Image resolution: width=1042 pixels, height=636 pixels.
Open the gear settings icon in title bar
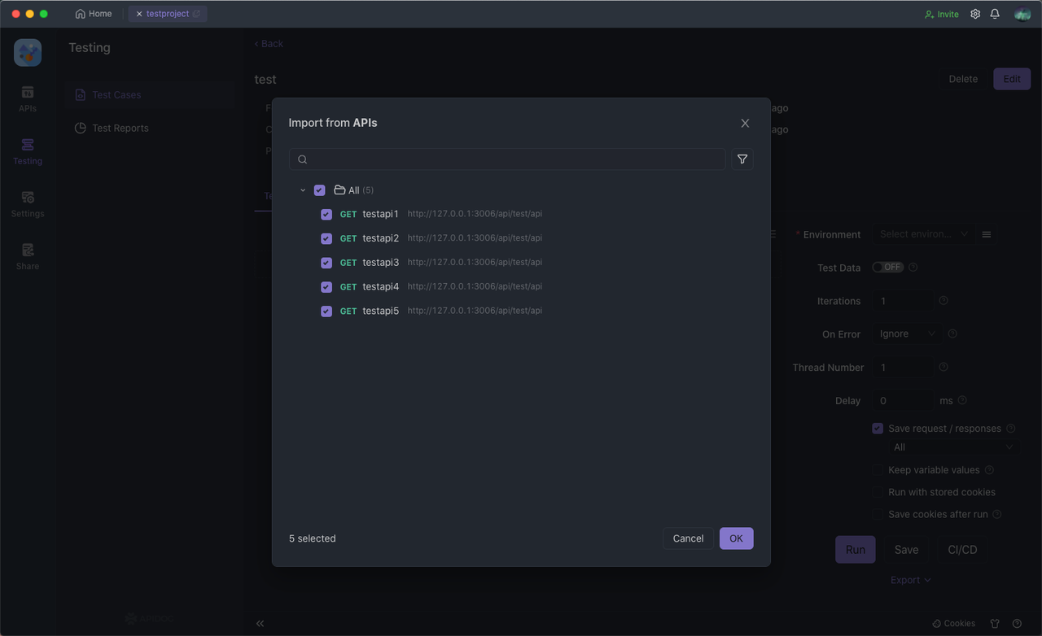pos(975,14)
